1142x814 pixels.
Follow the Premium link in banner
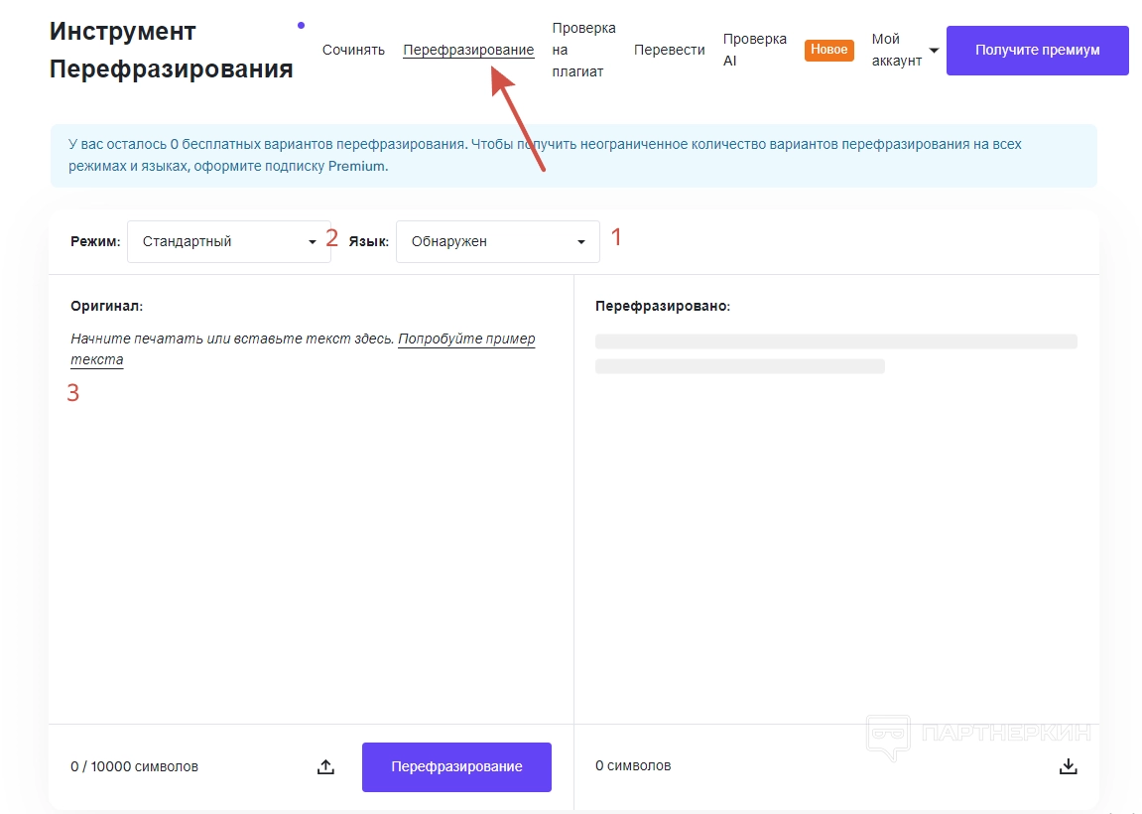[x=356, y=167]
